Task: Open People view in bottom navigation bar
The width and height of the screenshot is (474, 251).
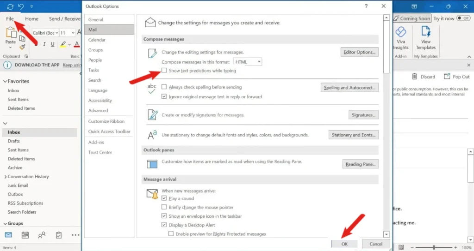Action: click(x=42, y=235)
